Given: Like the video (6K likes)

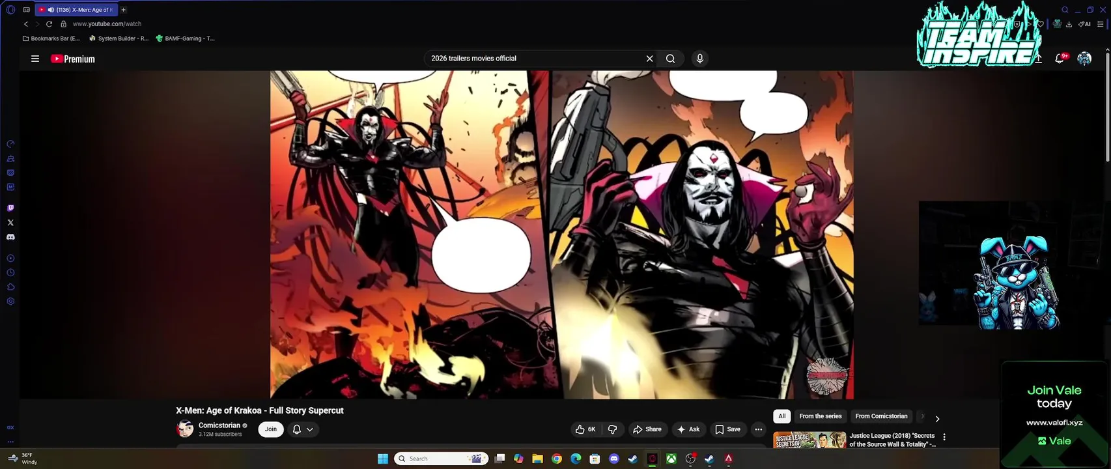Looking at the screenshot, I should [x=585, y=429].
